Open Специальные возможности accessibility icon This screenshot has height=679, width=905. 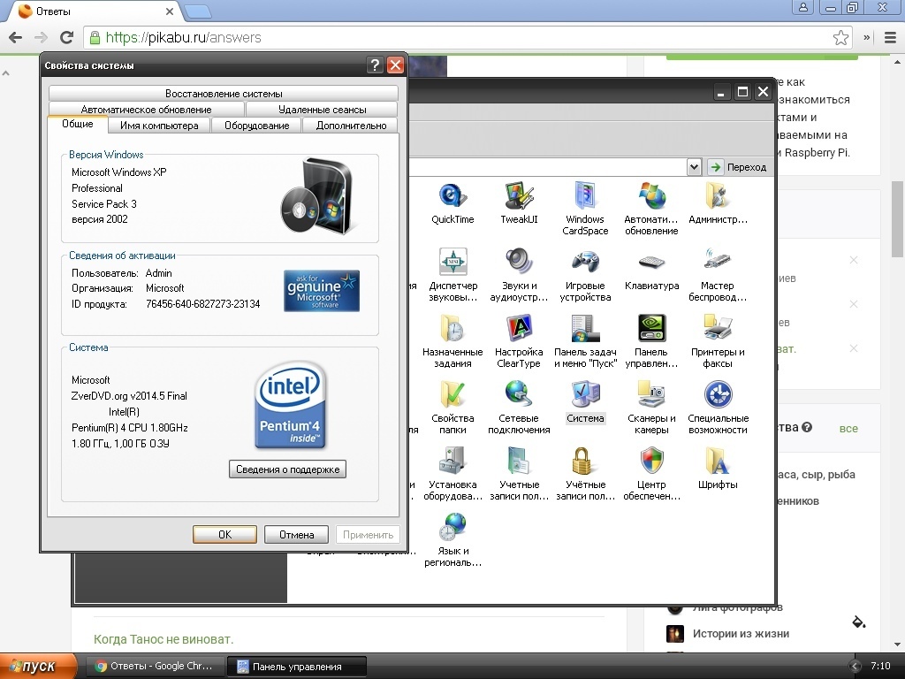pos(718,396)
